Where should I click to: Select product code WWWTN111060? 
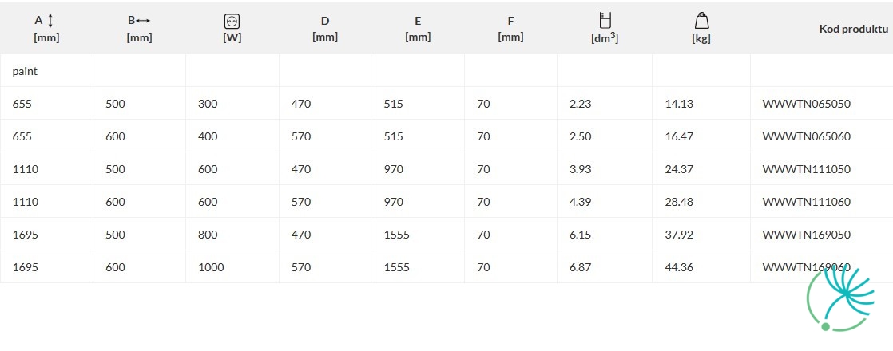click(x=807, y=202)
